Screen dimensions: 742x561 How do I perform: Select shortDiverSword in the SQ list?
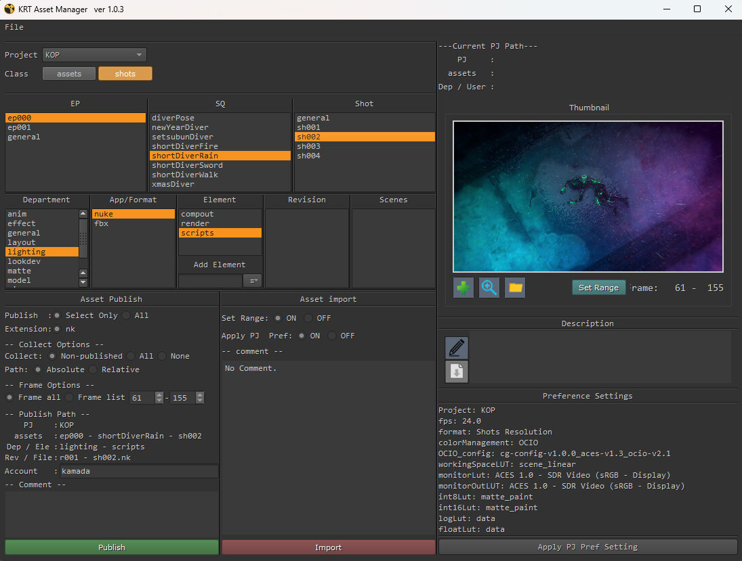(187, 165)
